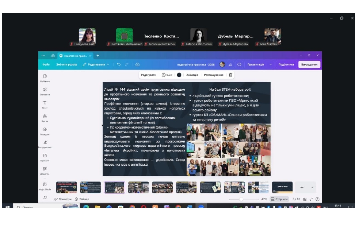Click the педагогічна практика - 2026 title

(196, 64)
